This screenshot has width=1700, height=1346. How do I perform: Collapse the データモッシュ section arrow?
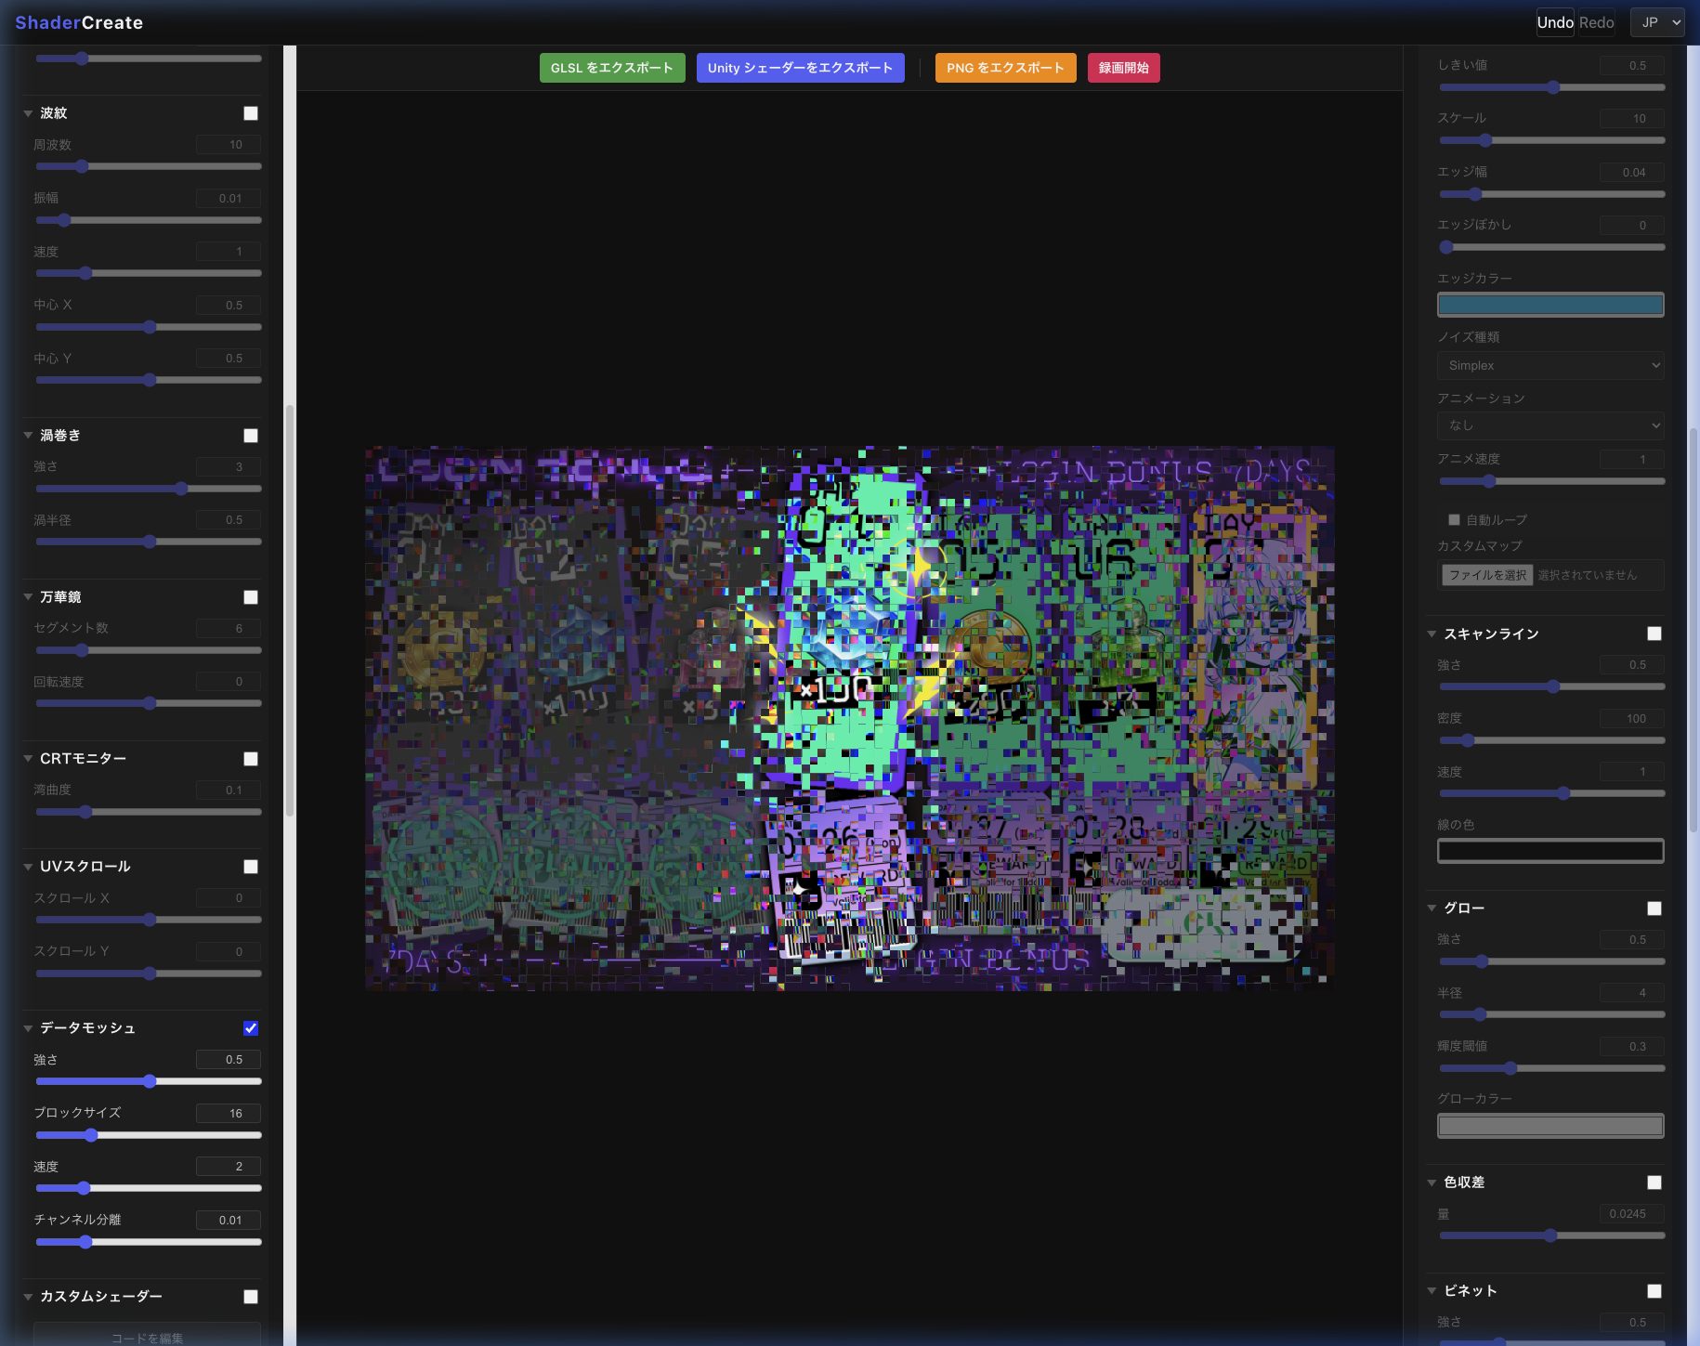[28, 1028]
